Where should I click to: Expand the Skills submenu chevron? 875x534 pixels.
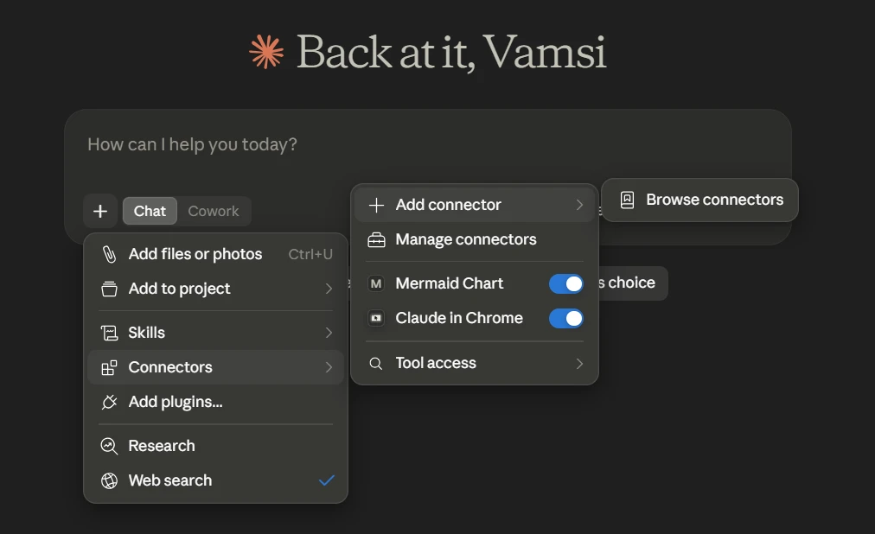329,333
